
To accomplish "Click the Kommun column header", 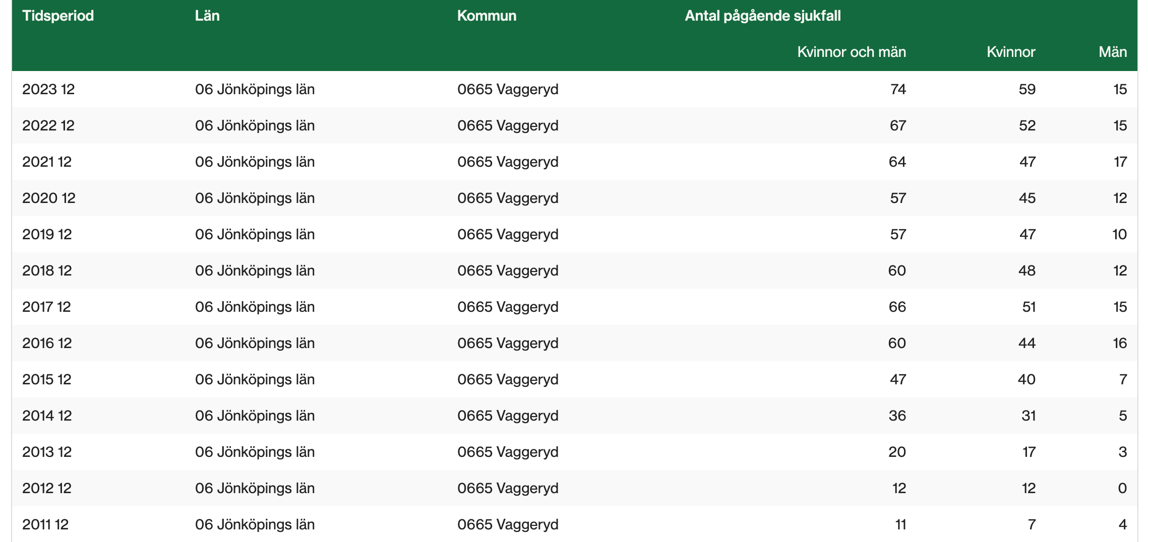I will [x=487, y=16].
